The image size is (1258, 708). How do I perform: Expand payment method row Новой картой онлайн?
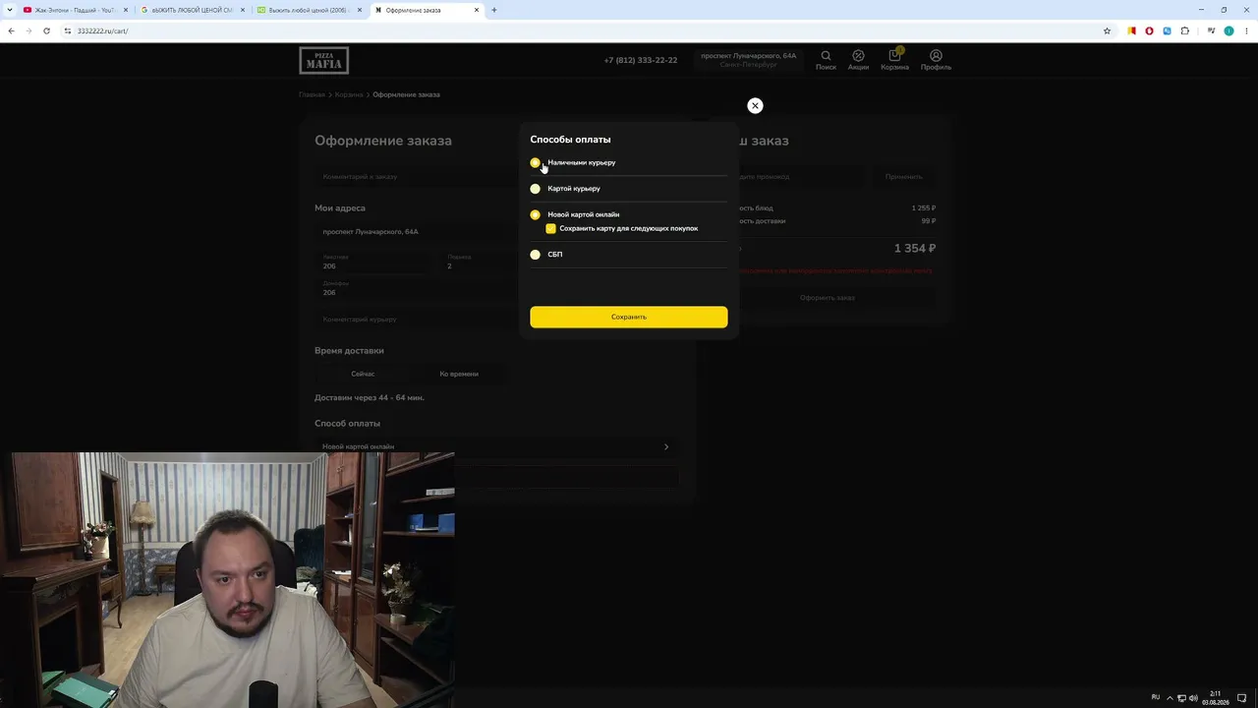(x=496, y=446)
